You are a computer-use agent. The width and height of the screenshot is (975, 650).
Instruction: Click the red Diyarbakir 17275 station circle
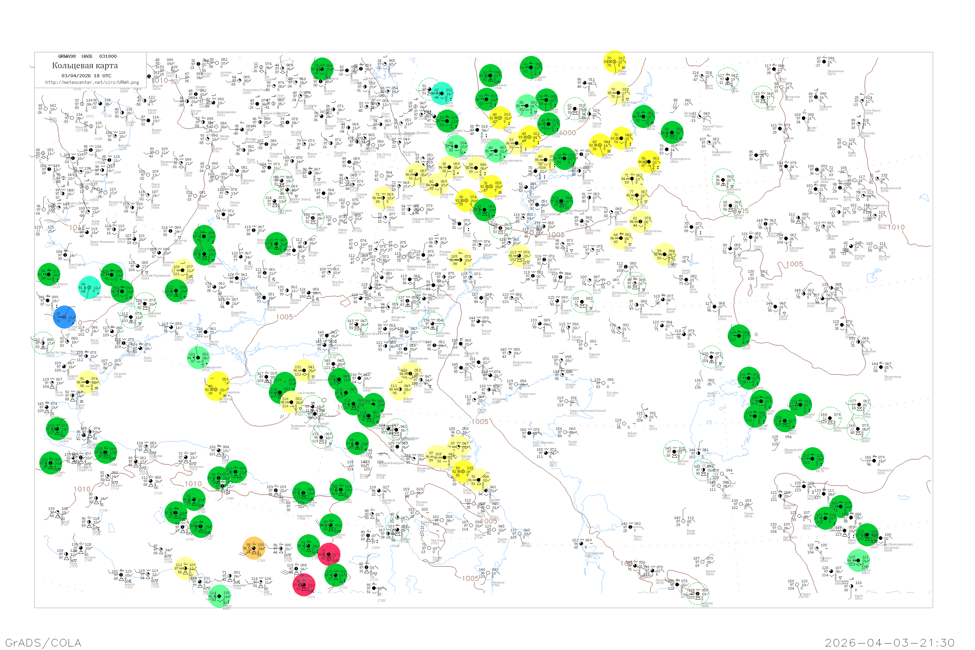tap(304, 585)
